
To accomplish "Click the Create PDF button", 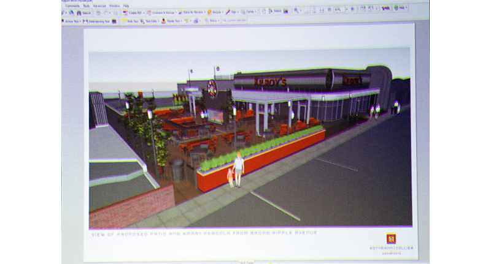I will point(132,12).
